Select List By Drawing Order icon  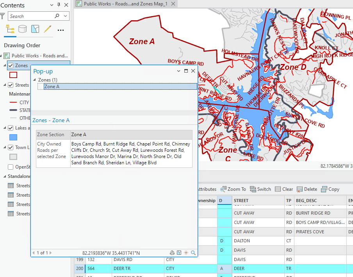(11, 29)
